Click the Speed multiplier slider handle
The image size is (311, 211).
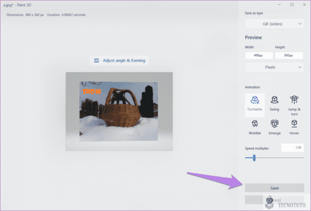tap(254, 158)
